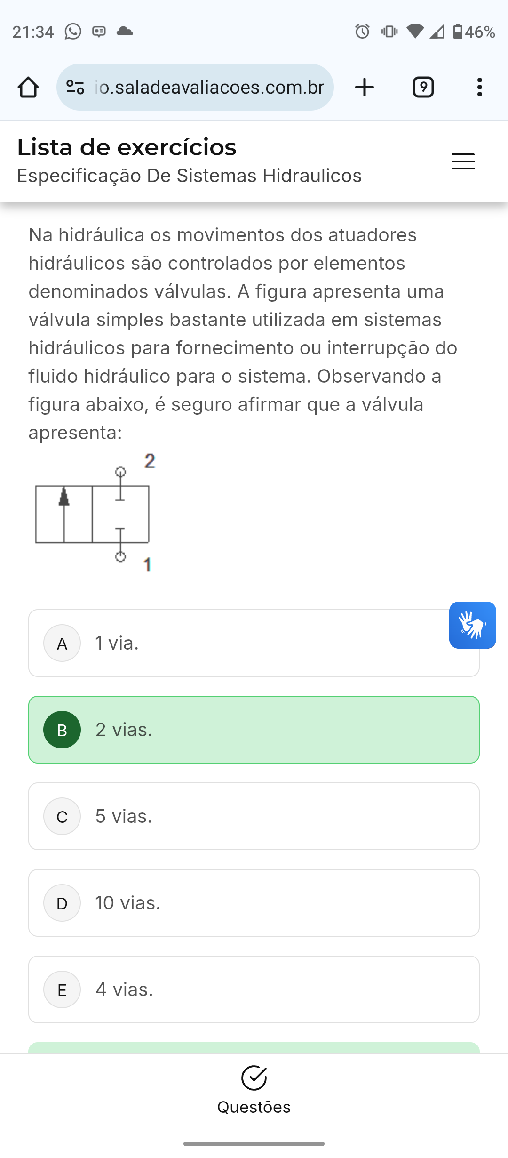Select option B circle, 2 vias
Viewport: 508px width, 1158px height.
point(62,730)
